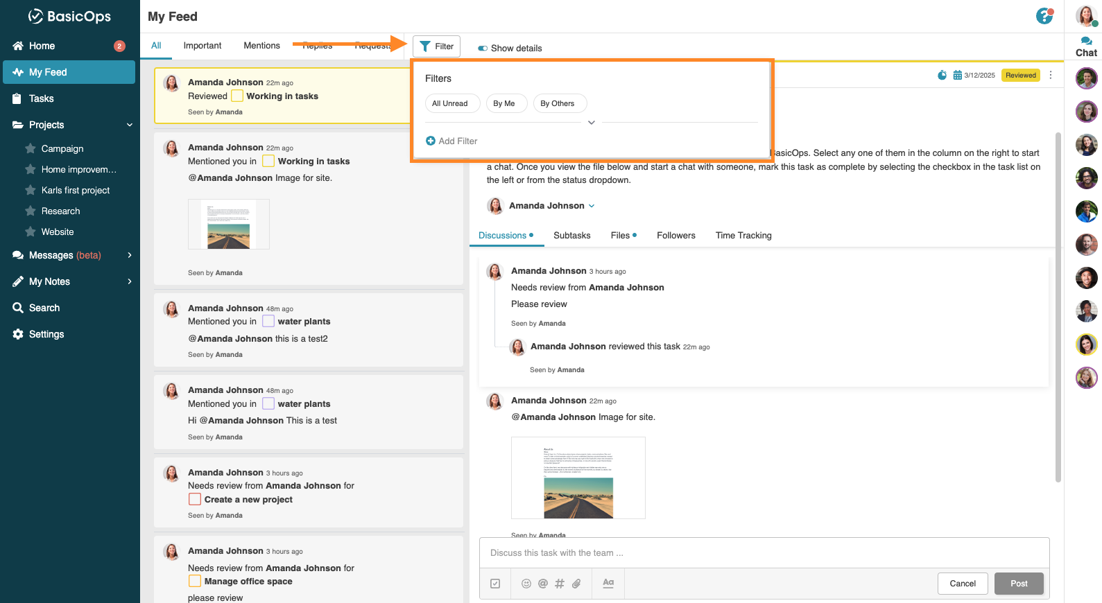Tick the Manage office space checkbox
The width and height of the screenshot is (1102, 603).
tap(195, 581)
